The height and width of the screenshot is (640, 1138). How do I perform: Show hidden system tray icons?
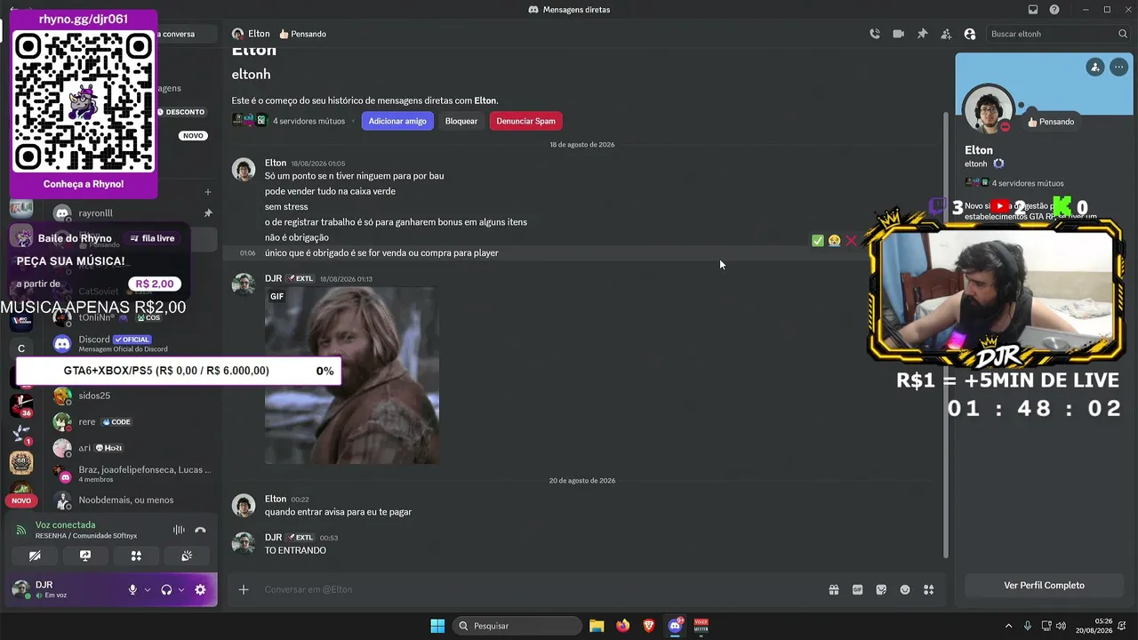pos(1008,626)
